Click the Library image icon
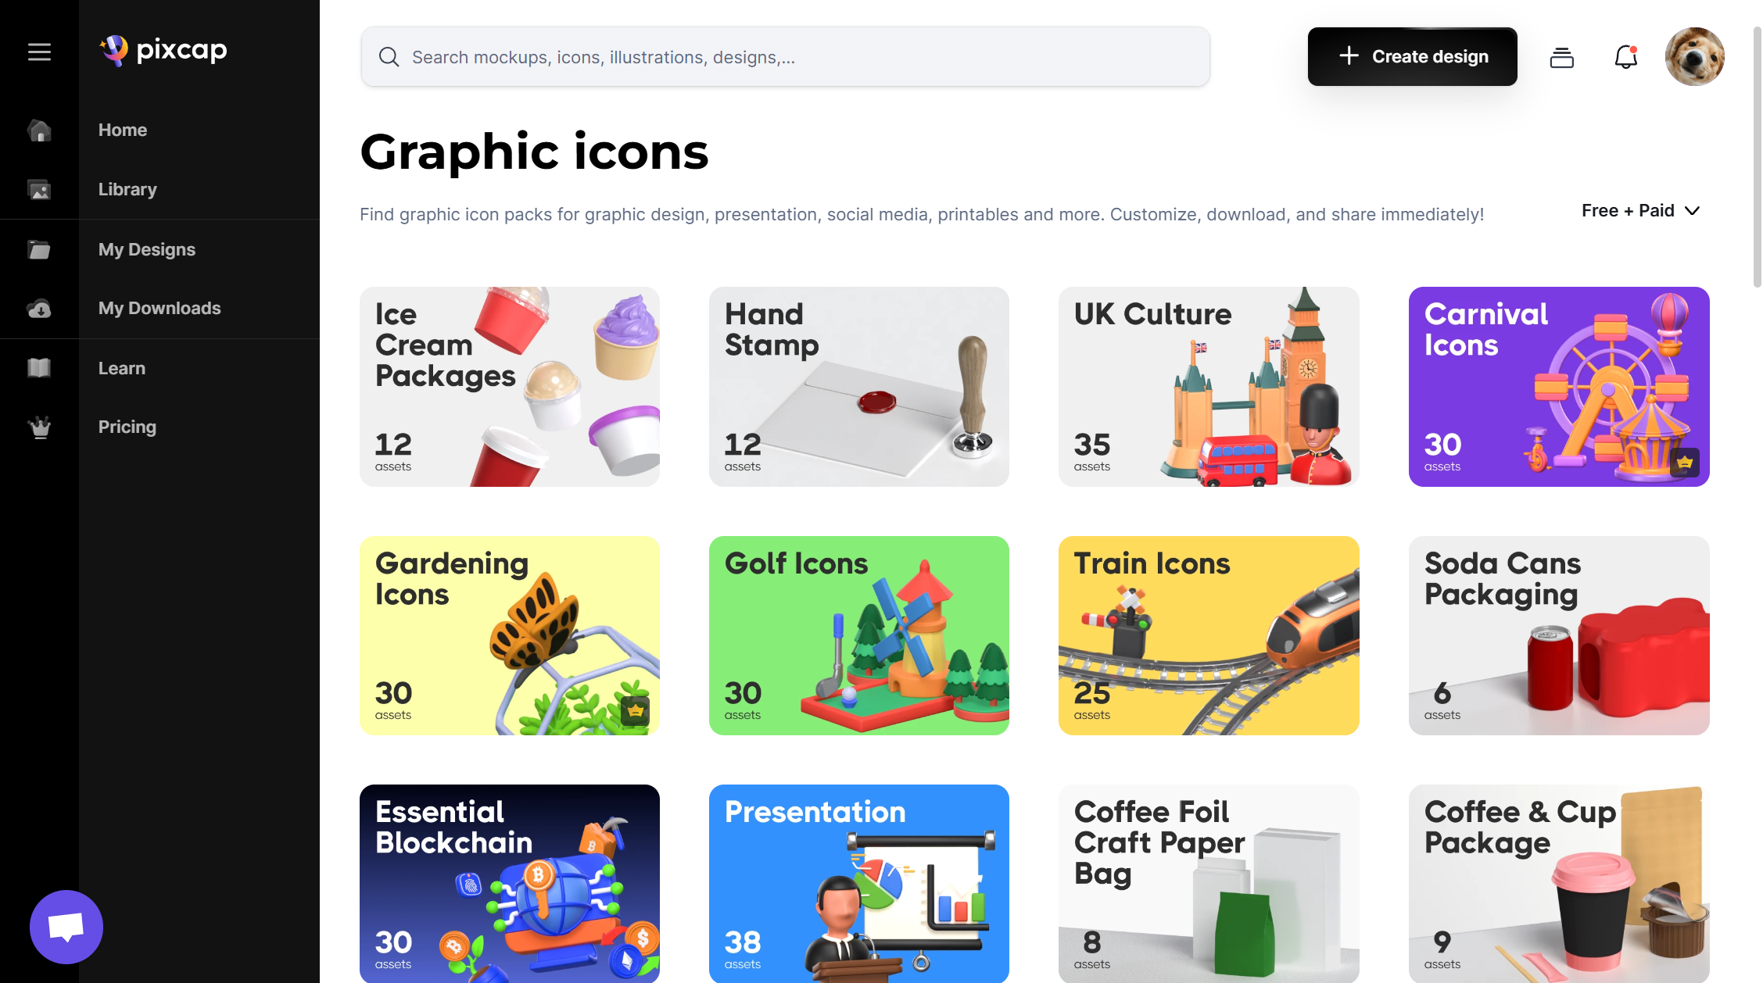Image resolution: width=1763 pixels, height=983 pixels. [39, 189]
